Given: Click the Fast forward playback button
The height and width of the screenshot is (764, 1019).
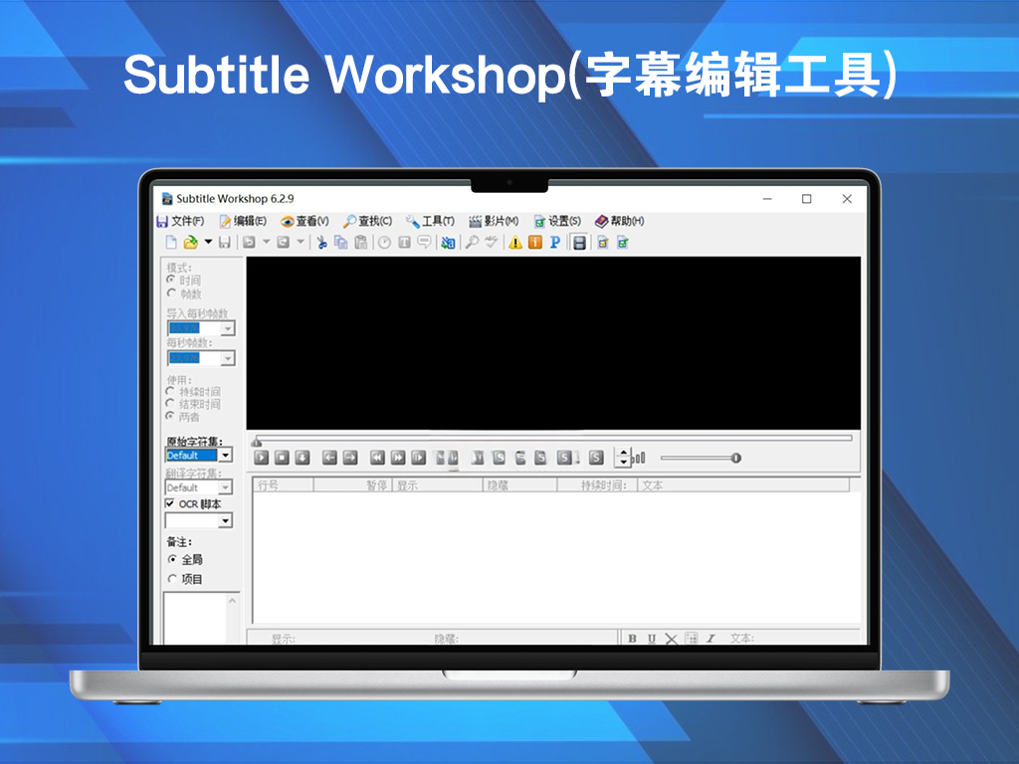Looking at the screenshot, I should [398, 458].
